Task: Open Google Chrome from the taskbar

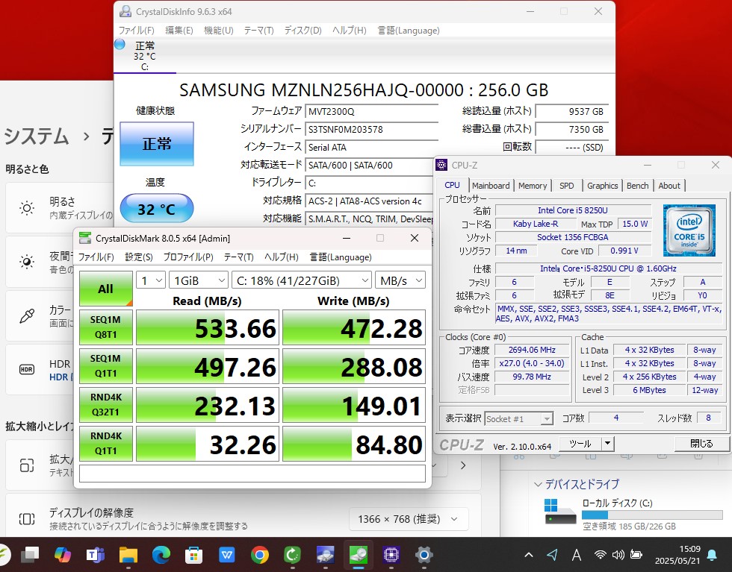Action: [x=260, y=555]
